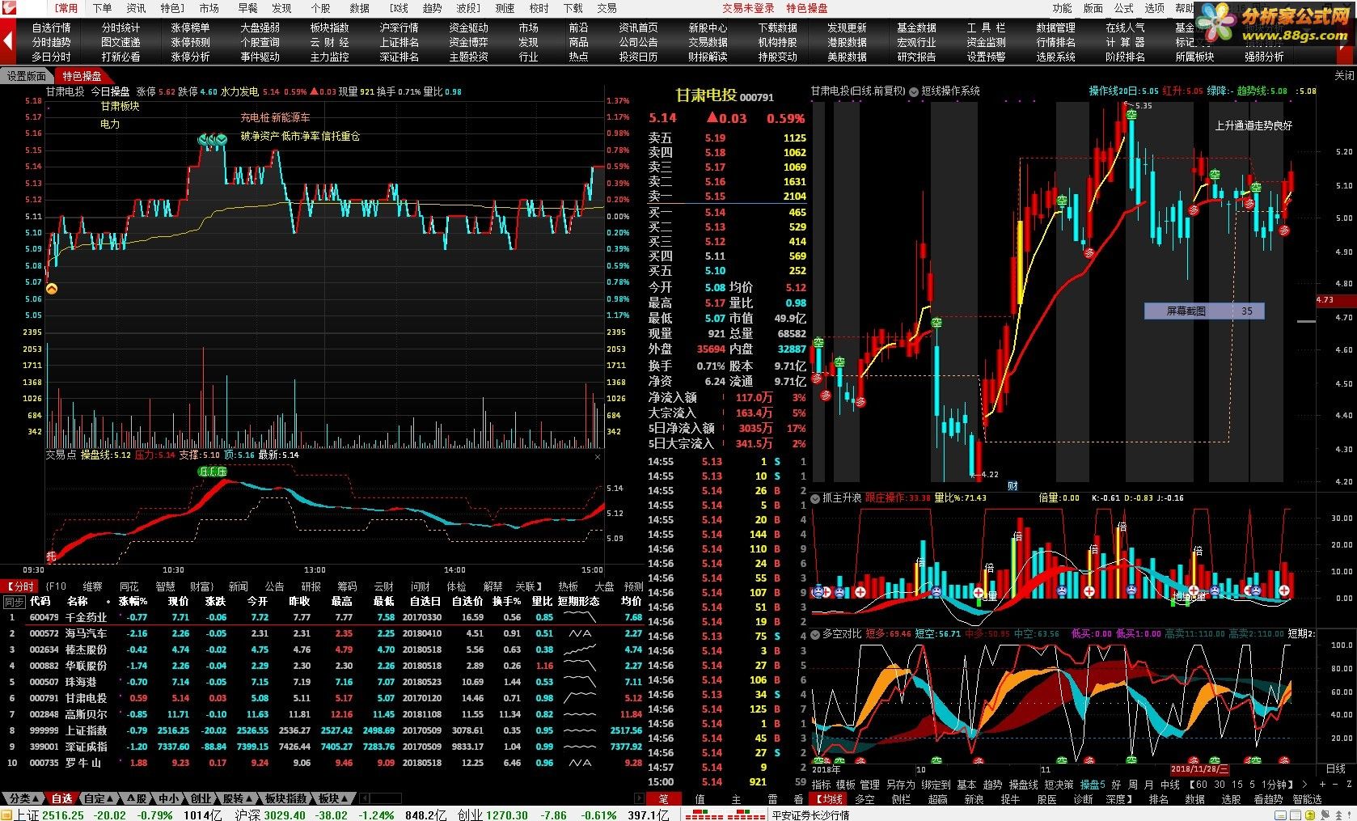Click the 涨停预测 toolbar button
1357x821 pixels.
point(190,42)
